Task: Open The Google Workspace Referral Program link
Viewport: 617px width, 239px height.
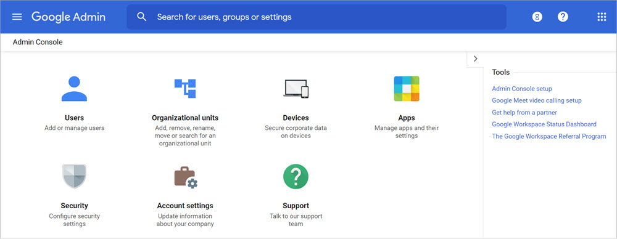Action: 549,136
